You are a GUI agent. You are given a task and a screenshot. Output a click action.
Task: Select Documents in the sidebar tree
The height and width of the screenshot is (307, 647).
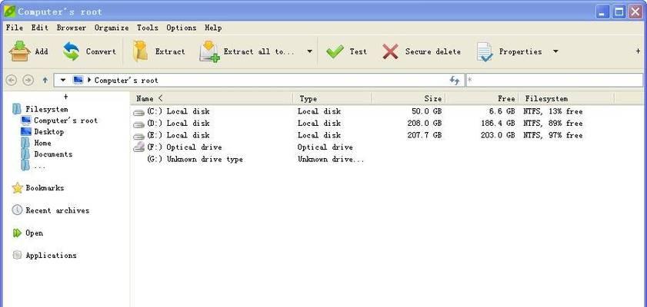point(53,154)
